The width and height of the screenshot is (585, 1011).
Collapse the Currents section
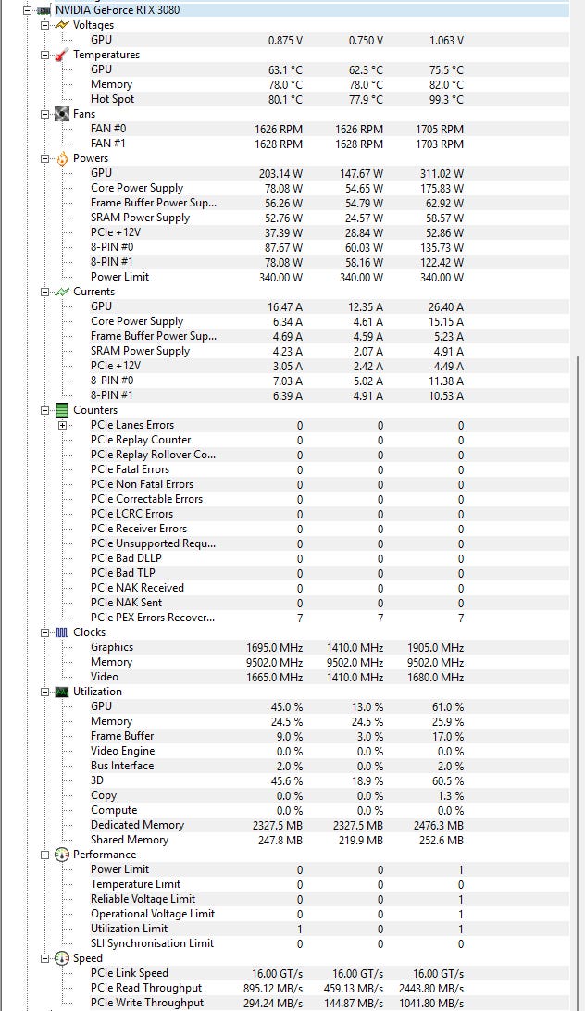(44, 292)
